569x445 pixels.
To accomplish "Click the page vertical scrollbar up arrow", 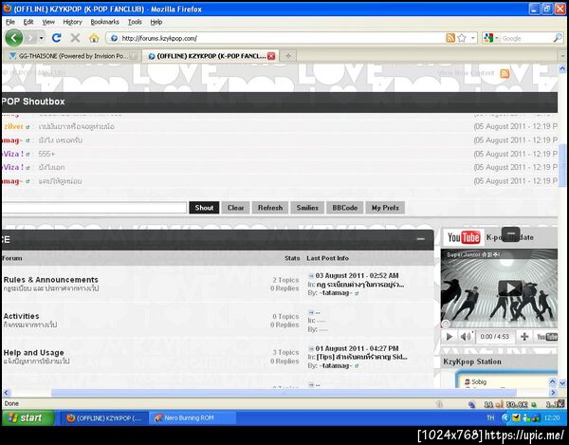I will [x=562, y=68].
